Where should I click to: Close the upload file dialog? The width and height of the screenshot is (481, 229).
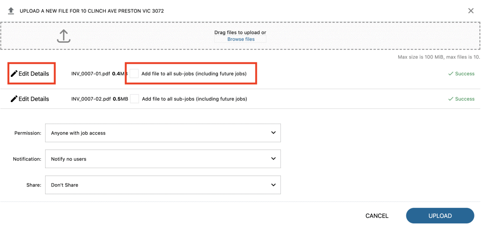click(471, 11)
